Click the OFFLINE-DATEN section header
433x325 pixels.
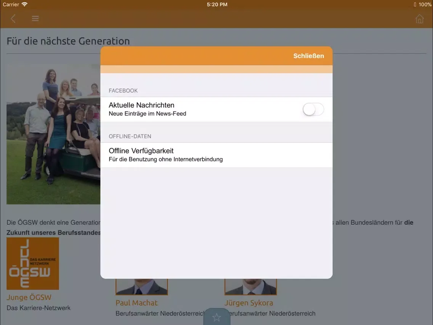130,136
